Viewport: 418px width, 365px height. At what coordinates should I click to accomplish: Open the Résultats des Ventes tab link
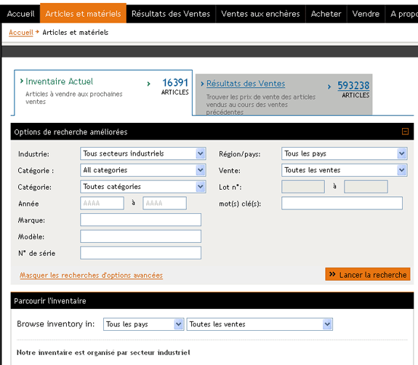[246, 84]
